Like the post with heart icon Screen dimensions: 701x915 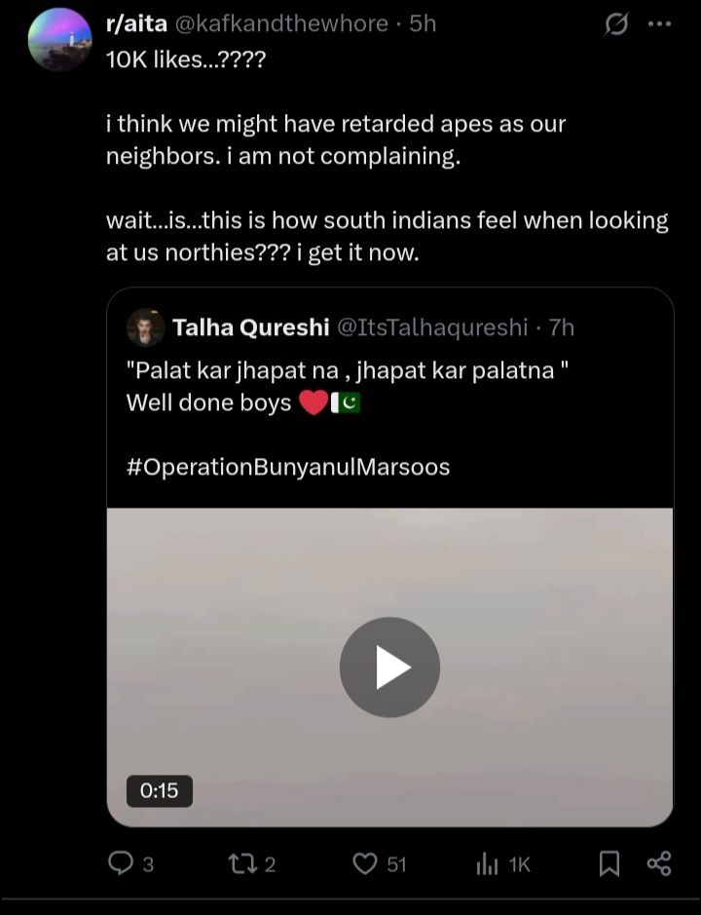click(366, 863)
